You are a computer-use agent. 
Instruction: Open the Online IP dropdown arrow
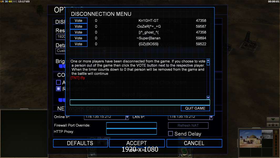[127, 117]
